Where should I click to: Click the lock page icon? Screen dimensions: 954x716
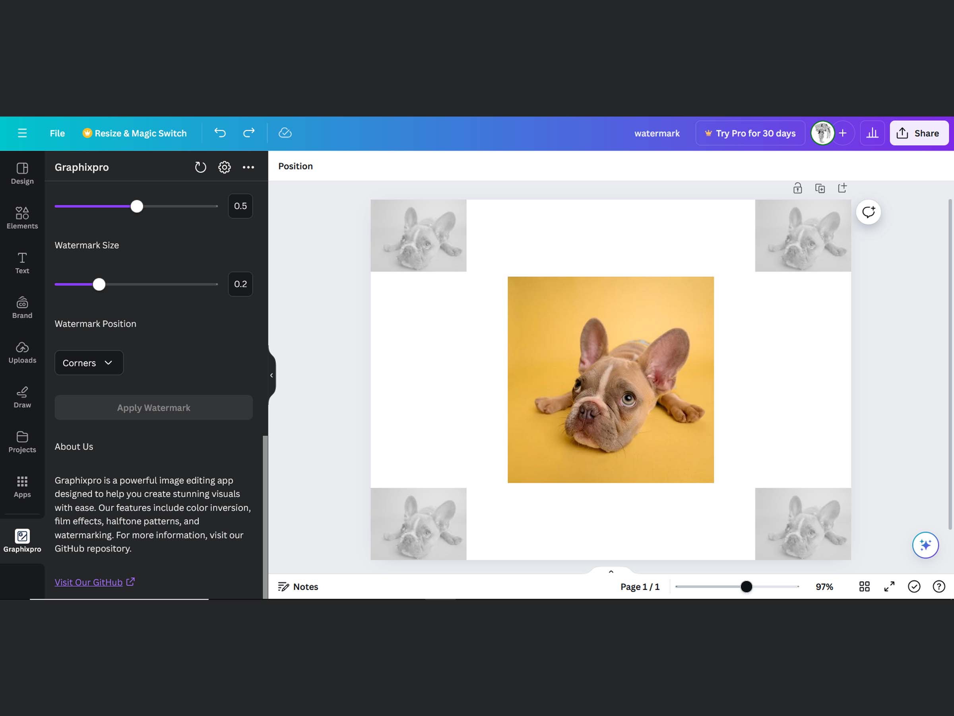pos(797,188)
